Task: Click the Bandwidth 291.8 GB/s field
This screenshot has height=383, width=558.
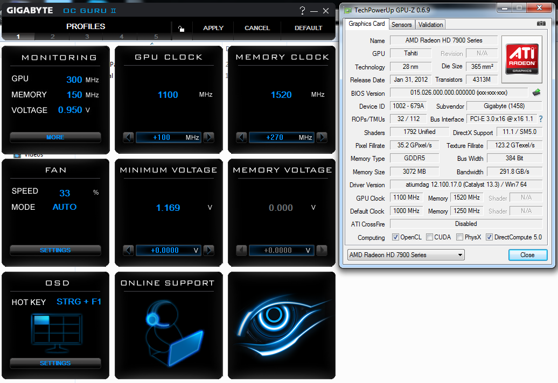Action: coord(514,172)
